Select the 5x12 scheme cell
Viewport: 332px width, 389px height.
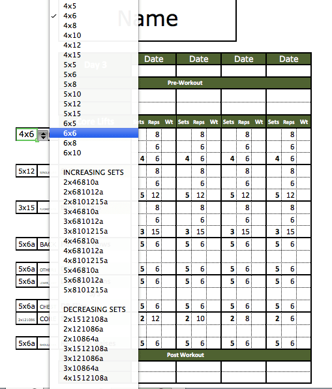[x=27, y=171]
